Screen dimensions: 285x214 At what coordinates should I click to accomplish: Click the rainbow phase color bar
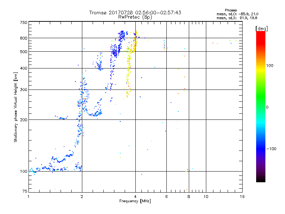click(261, 106)
